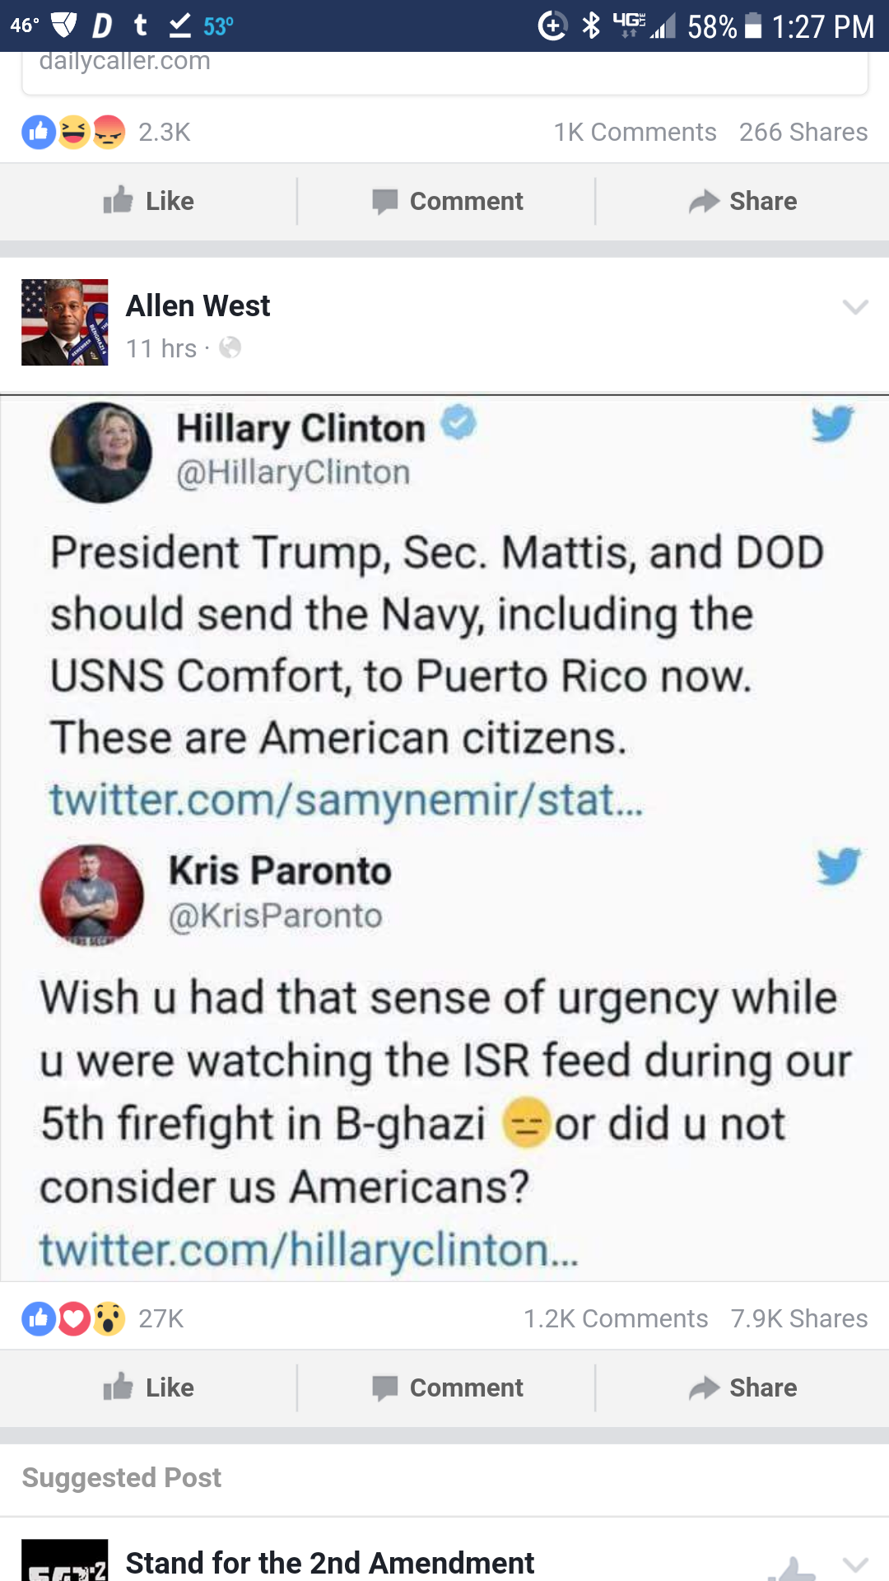Open the 1K Comments on dailycaller post
This screenshot has height=1581, width=889.
click(635, 132)
